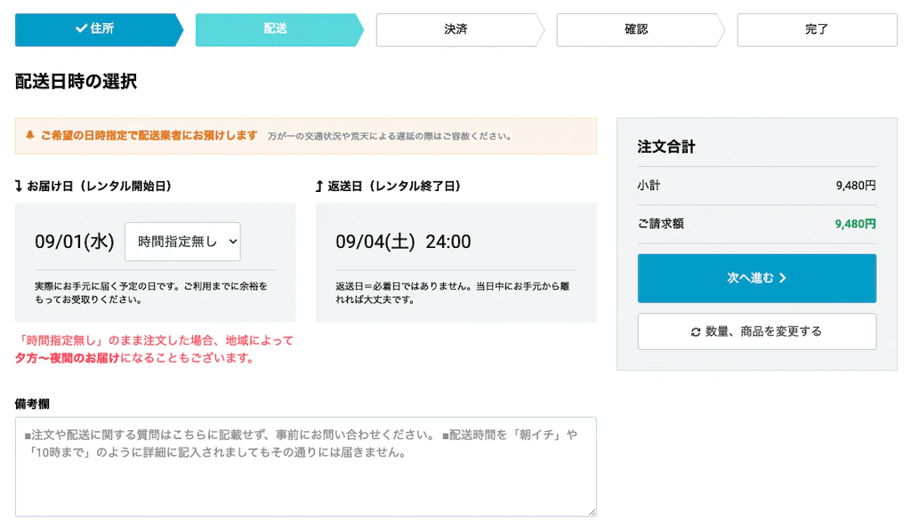The height and width of the screenshot is (526, 911).
Task: Click the 09/04(土) 24:00 return date
Action: [x=403, y=242]
